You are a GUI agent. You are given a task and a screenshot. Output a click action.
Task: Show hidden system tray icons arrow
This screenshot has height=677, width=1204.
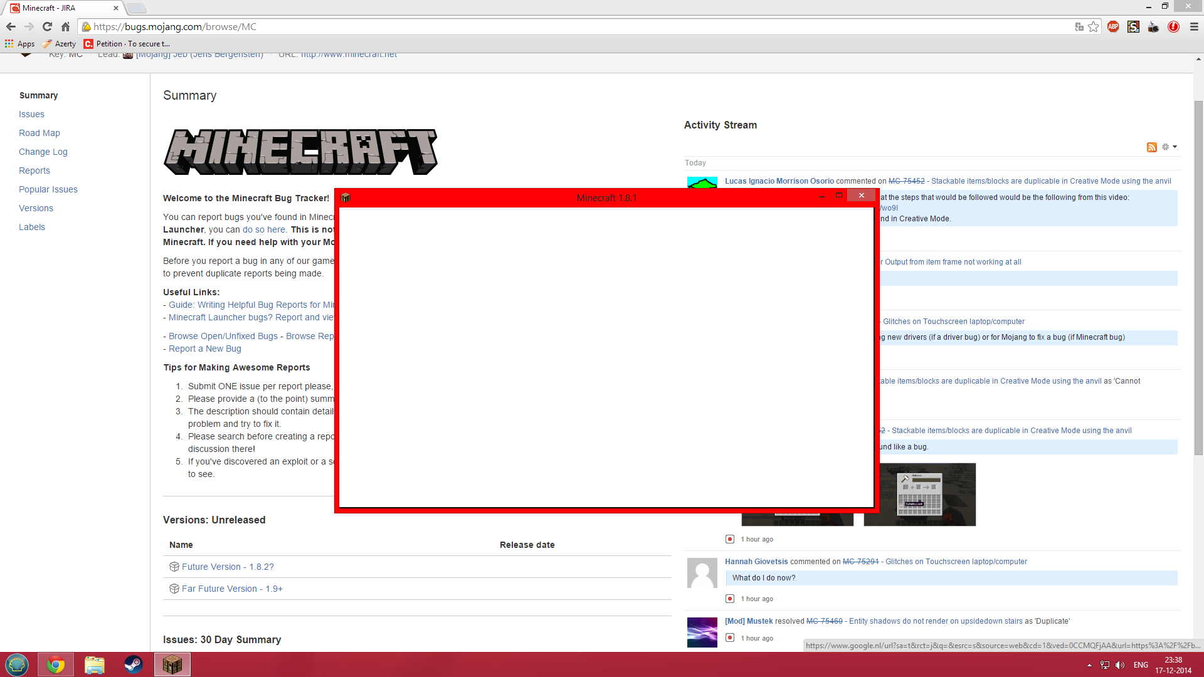pos(1089,665)
